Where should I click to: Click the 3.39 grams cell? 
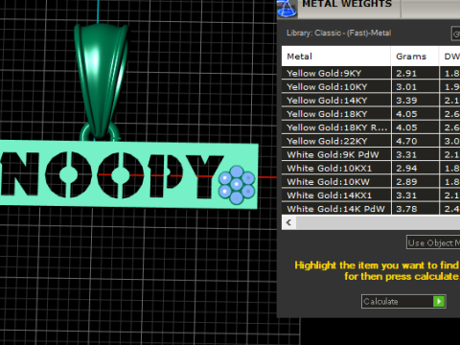(415, 101)
